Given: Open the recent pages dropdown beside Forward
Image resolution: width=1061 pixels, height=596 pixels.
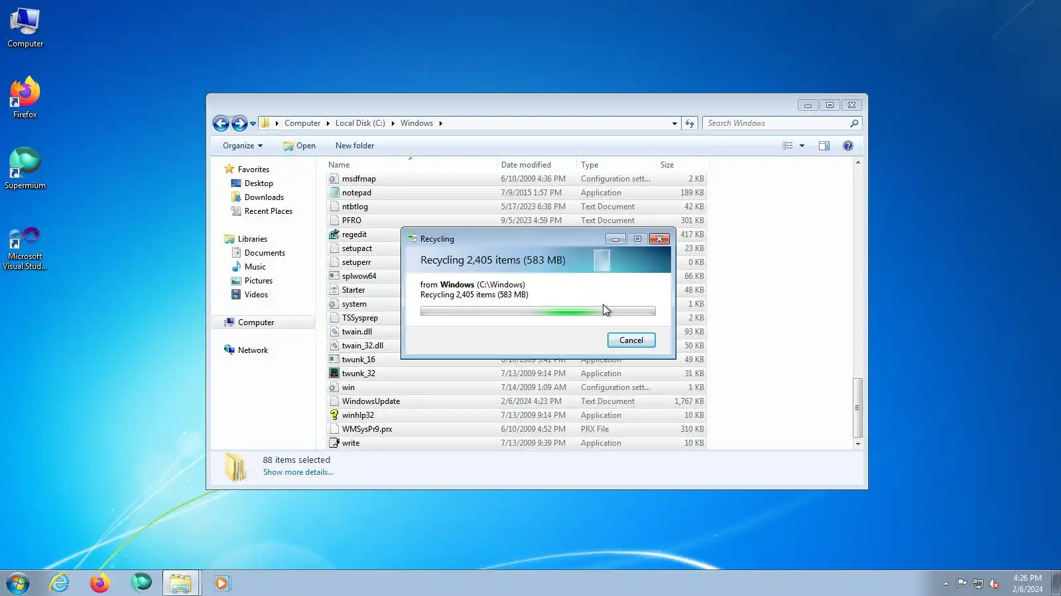Looking at the screenshot, I should click(253, 124).
